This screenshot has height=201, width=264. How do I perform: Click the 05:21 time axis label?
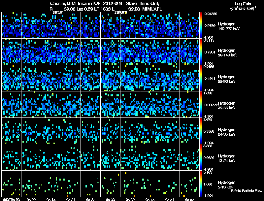[x=71, y=199]
